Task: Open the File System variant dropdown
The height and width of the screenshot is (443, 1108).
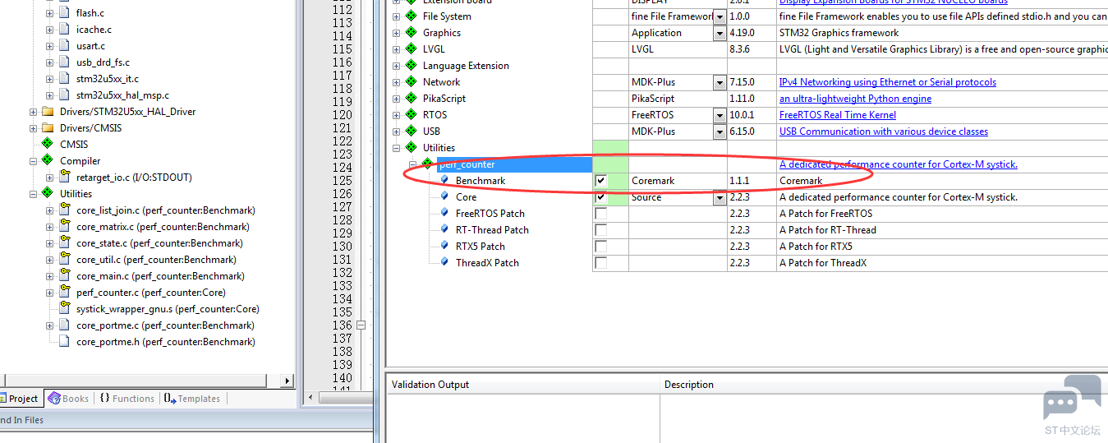Action: click(720, 16)
